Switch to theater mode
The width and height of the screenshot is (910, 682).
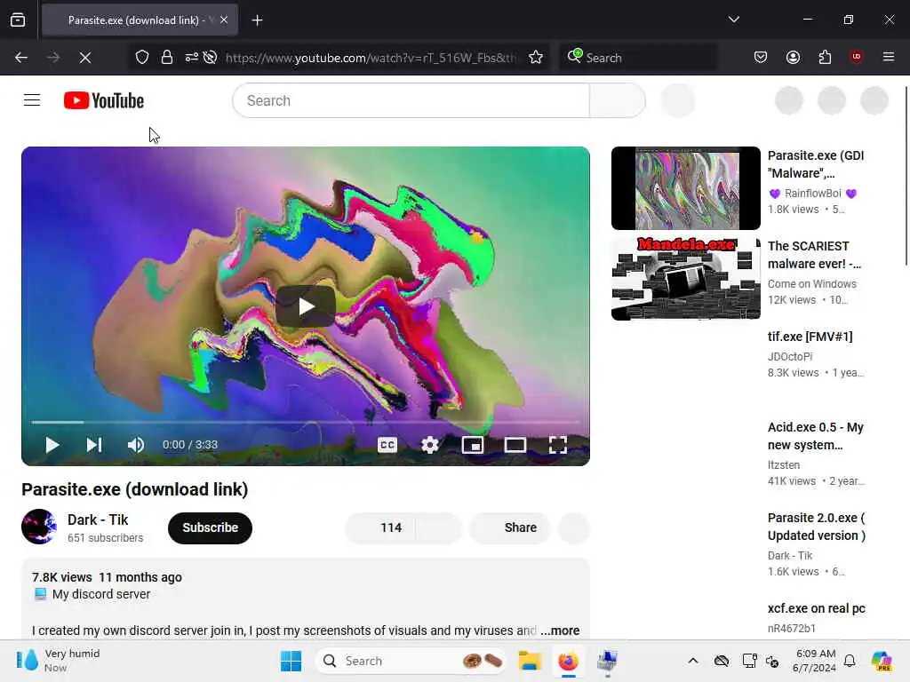515,445
